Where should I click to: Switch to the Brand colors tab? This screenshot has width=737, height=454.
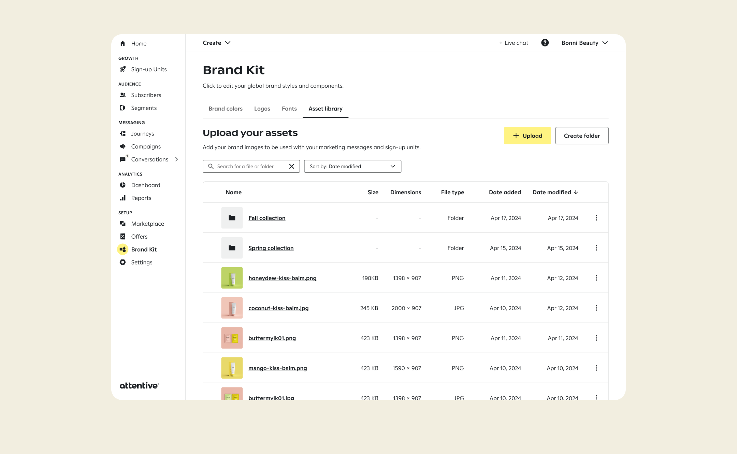pyautogui.click(x=226, y=109)
